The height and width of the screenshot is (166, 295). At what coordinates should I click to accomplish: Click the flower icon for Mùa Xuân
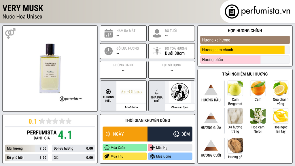[x=107, y=148]
